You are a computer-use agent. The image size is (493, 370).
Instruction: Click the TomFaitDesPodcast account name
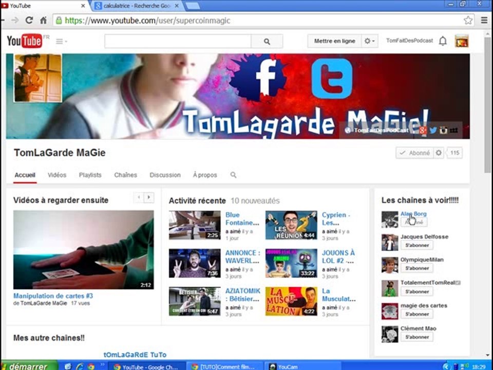point(409,41)
